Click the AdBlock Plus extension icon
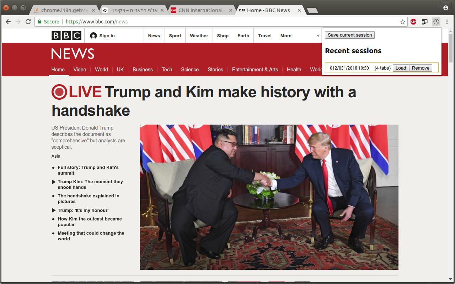 tap(413, 22)
